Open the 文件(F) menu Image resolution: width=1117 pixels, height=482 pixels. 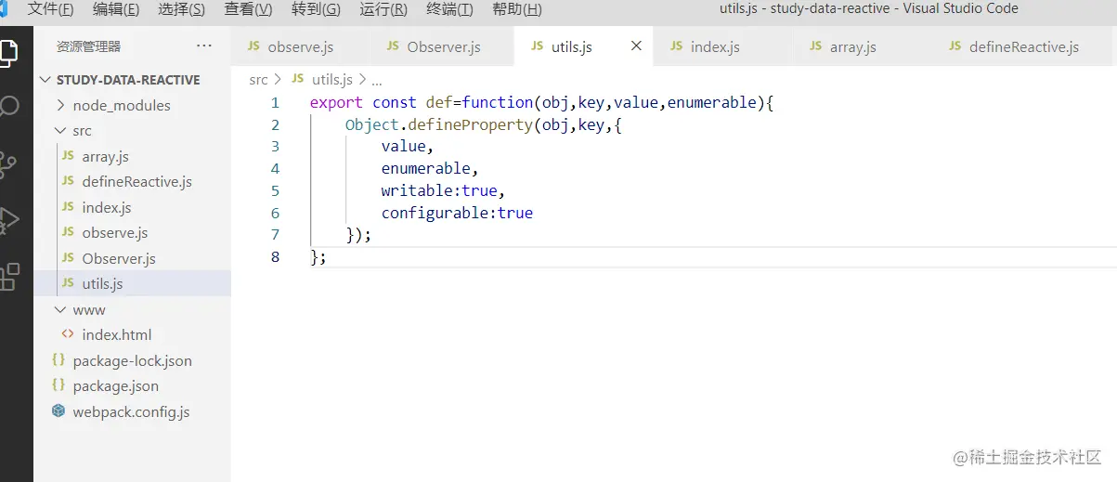coord(50,9)
